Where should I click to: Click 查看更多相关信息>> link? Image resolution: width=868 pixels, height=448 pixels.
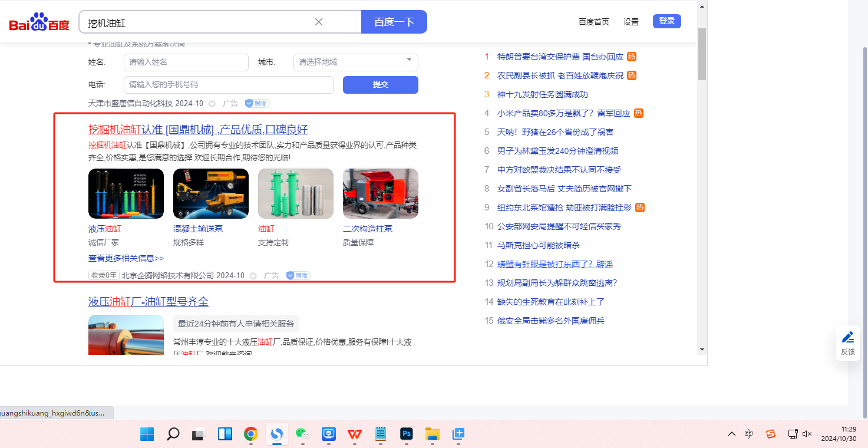[x=126, y=258]
